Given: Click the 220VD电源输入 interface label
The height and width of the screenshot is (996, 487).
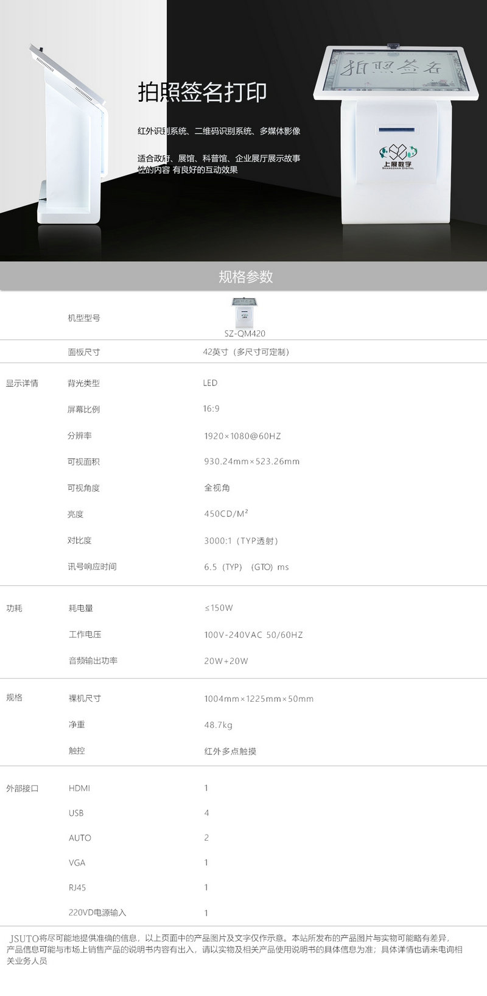Looking at the screenshot, I should (x=97, y=913).
